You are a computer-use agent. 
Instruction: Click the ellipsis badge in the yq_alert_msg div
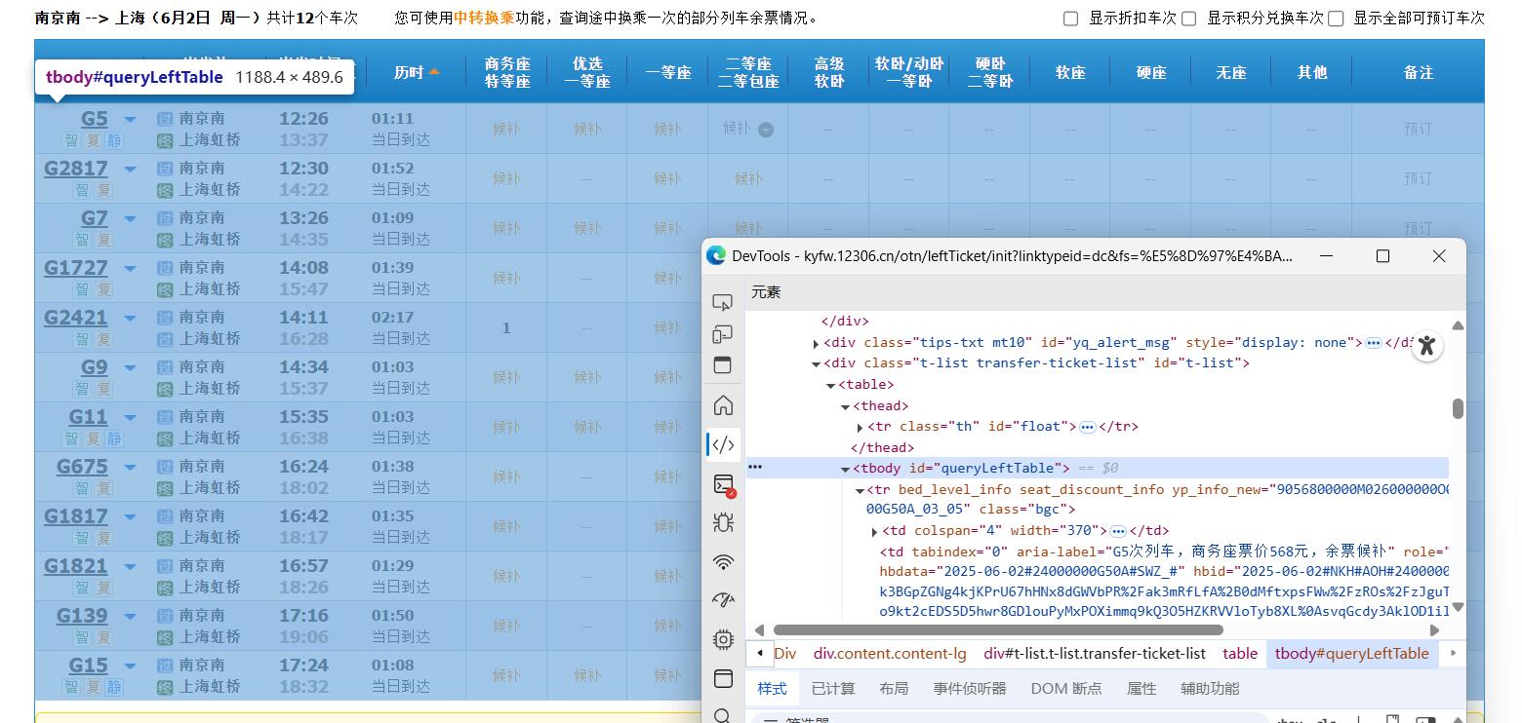(x=1373, y=342)
